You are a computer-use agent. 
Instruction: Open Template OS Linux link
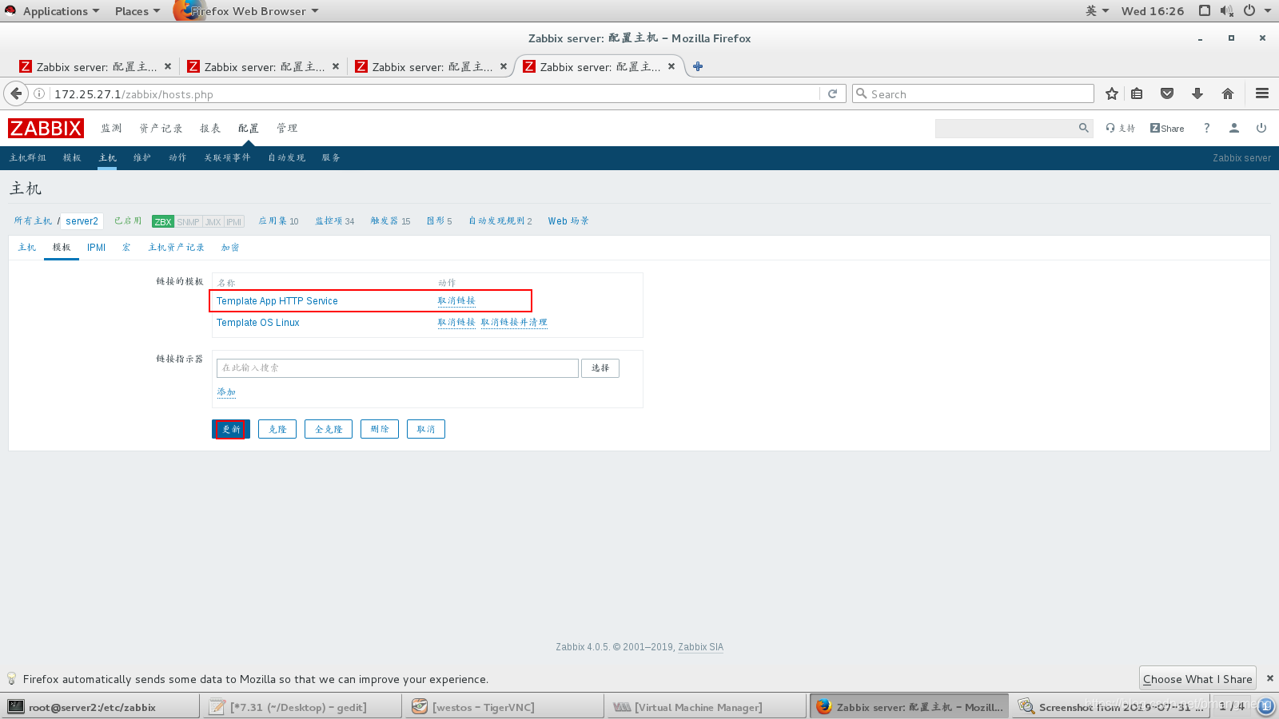pos(257,323)
